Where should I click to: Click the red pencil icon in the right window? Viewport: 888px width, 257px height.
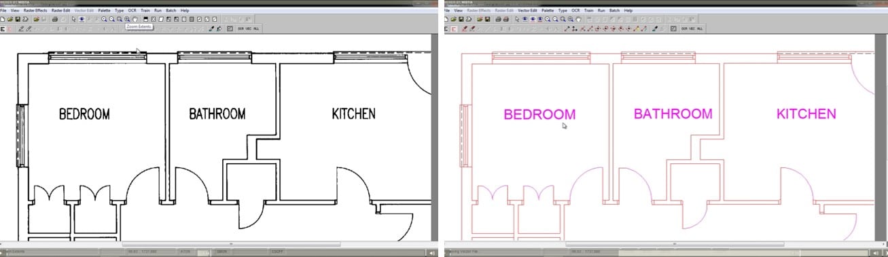(x=465, y=29)
